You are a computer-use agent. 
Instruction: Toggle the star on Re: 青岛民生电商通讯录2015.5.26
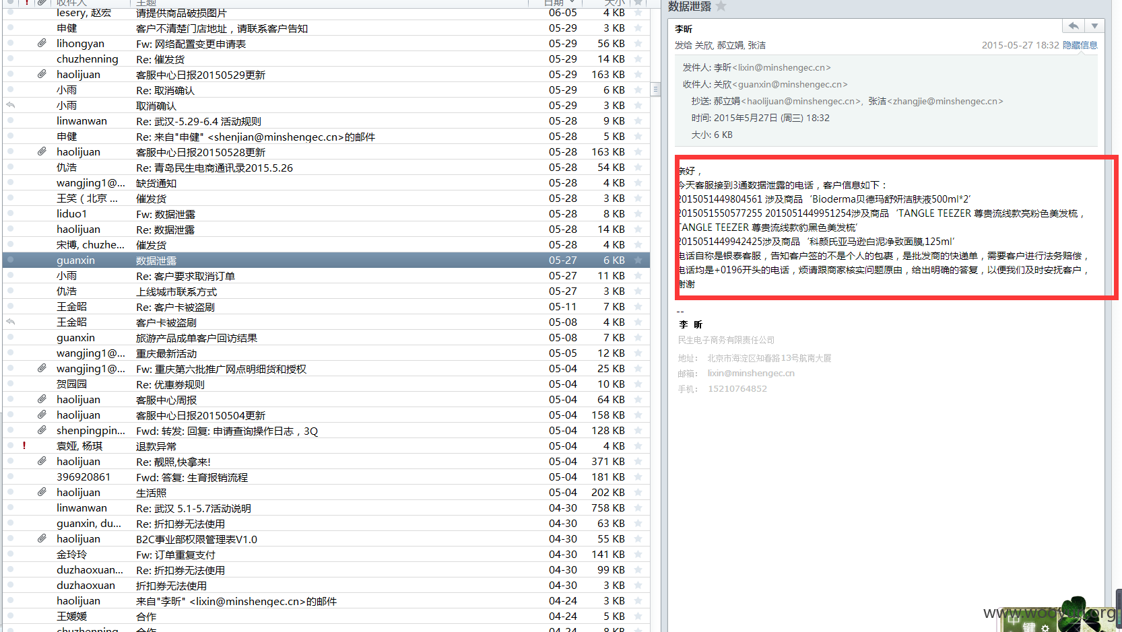638,167
